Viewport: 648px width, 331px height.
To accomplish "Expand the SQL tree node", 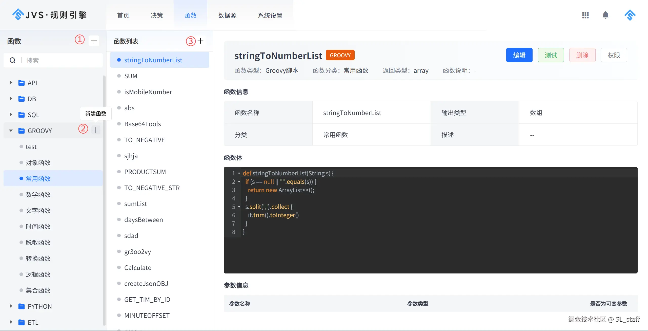I will pyautogui.click(x=11, y=115).
